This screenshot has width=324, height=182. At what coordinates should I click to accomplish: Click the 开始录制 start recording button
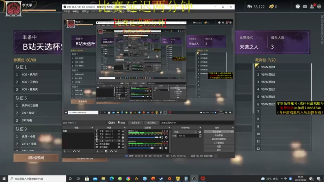pos(219,135)
